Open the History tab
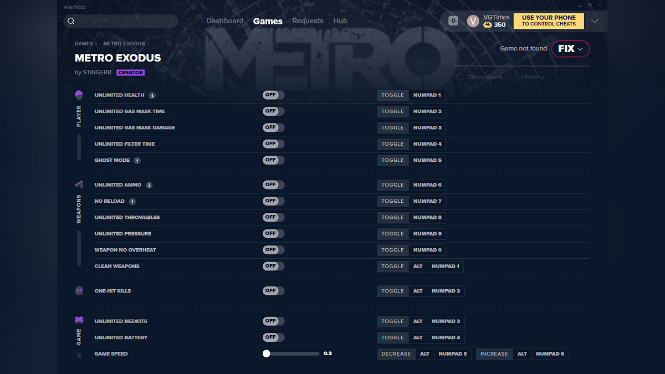This screenshot has height=374, width=665. coord(528,77)
